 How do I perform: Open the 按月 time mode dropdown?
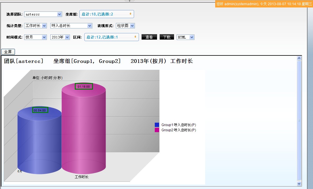36,37
